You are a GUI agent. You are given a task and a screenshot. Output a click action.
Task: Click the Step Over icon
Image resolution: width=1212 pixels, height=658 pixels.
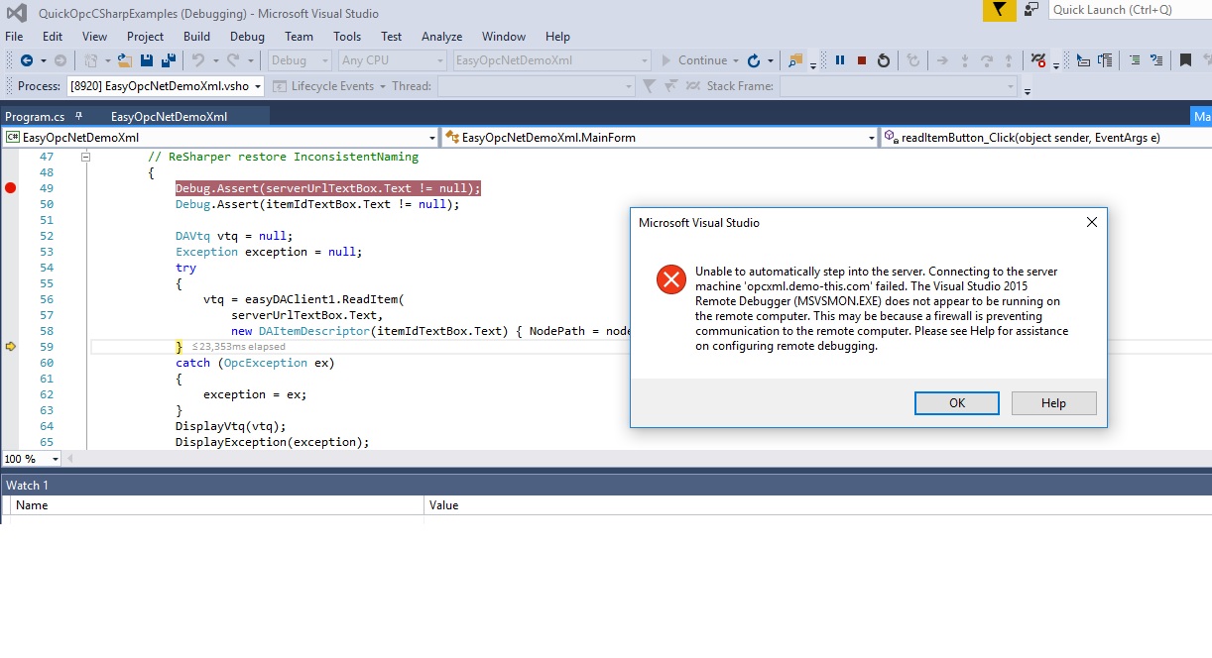987,60
